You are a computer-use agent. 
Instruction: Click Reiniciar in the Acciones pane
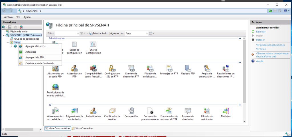click(261, 32)
